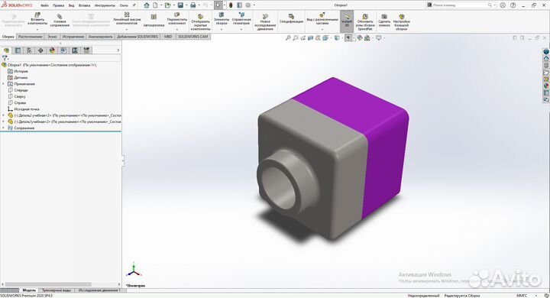This screenshot has width=550, height=298.
Task: Open Переместить компонент dropdown arrow
Action: [x=176, y=30]
